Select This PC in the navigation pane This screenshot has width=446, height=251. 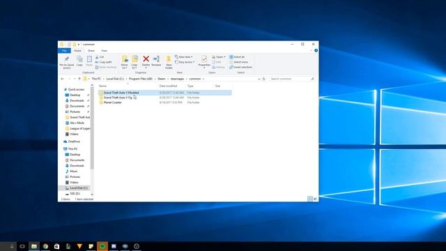[72, 149]
